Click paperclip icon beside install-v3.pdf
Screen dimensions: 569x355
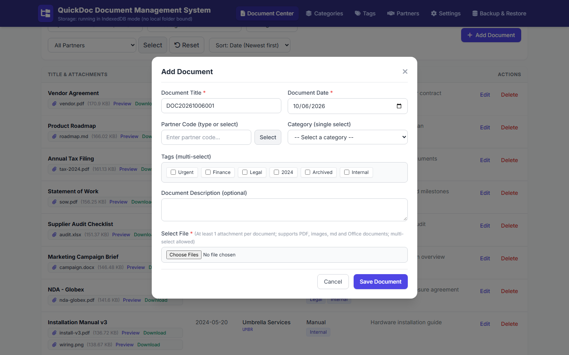click(x=54, y=333)
